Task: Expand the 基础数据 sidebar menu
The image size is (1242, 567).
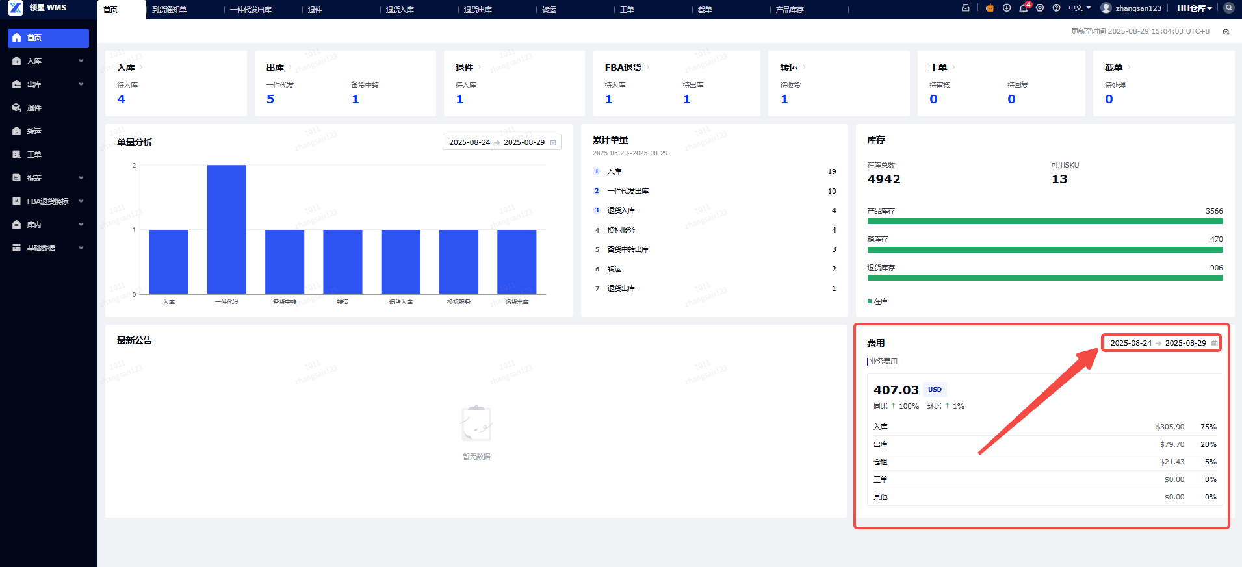Action: click(x=49, y=248)
